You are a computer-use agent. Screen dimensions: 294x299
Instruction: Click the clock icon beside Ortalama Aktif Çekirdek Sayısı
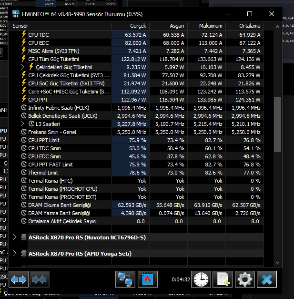(x=24, y=221)
